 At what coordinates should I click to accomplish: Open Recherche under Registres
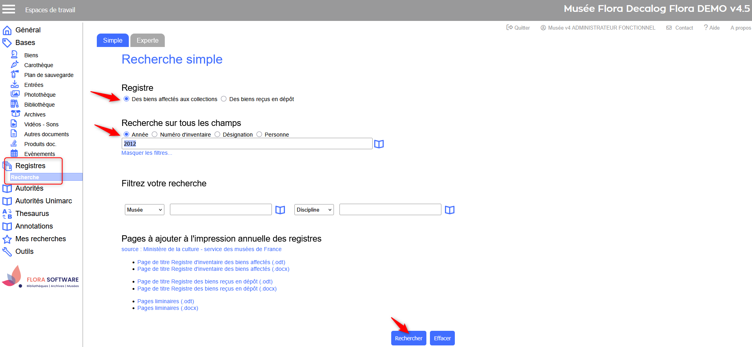25,177
